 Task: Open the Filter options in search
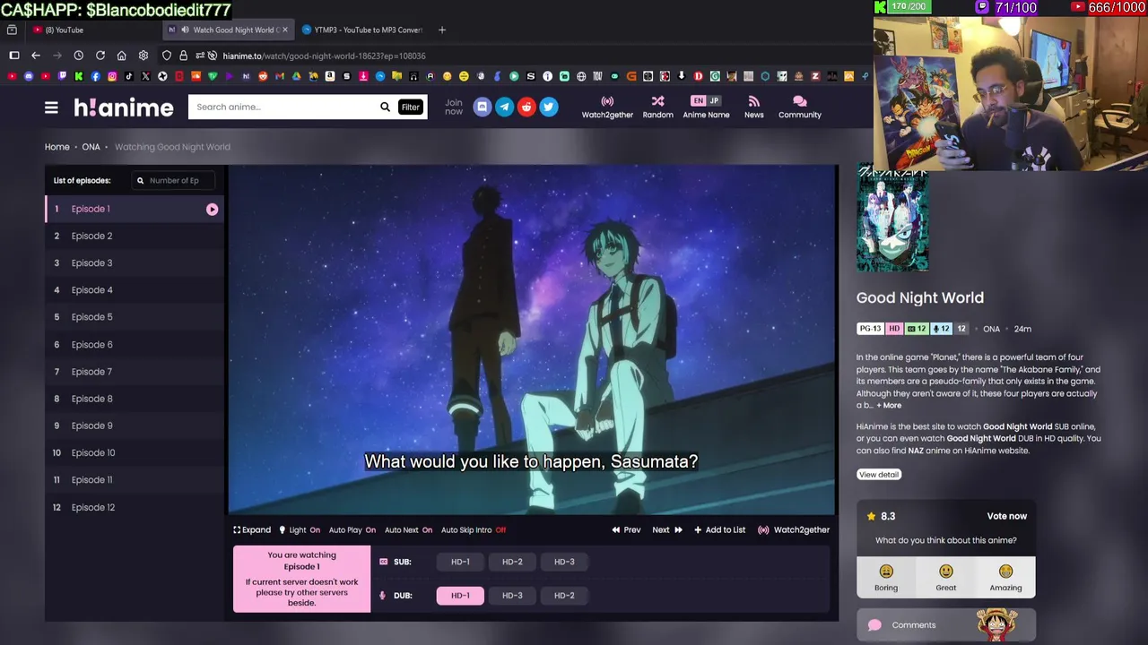[x=410, y=107]
